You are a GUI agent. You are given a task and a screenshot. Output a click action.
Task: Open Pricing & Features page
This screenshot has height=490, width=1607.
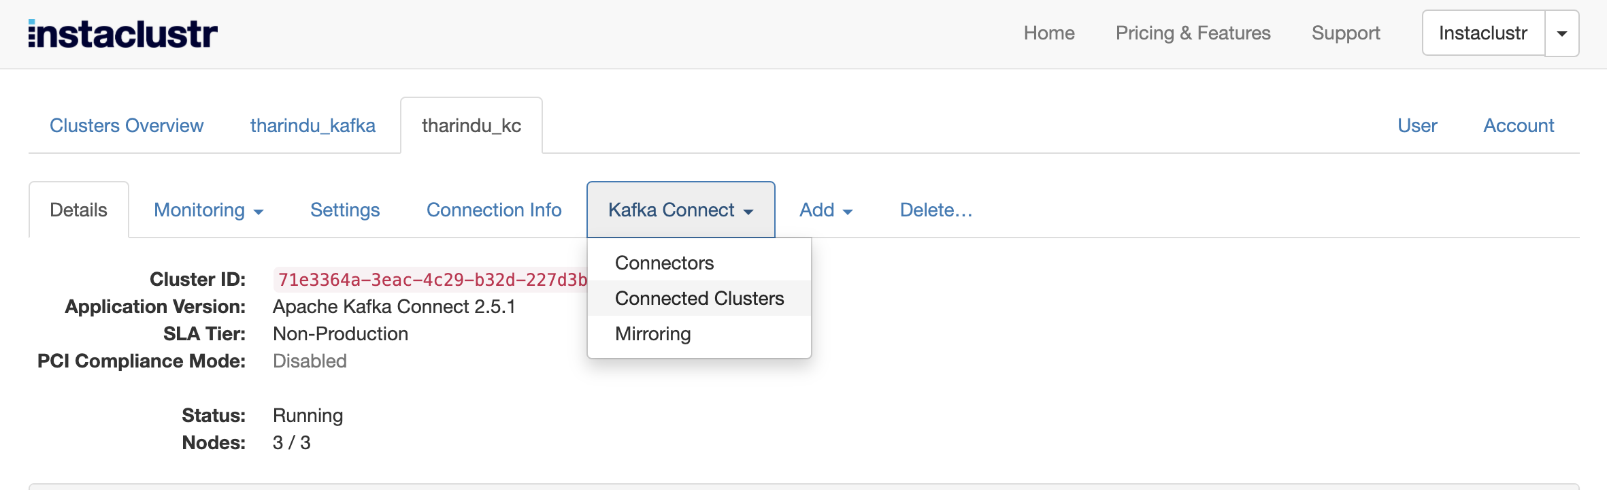click(1193, 33)
